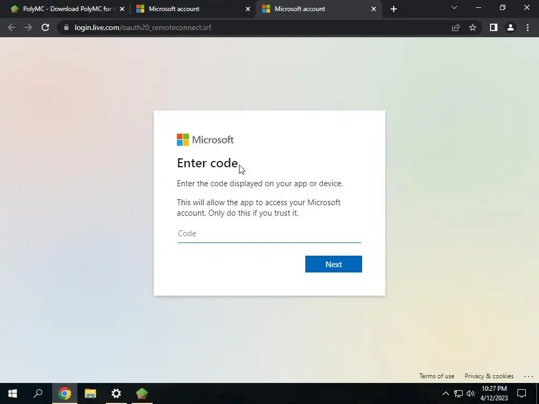The width and height of the screenshot is (539, 404).
Task: Open a new browser tab
Action: click(x=394, y=9)
